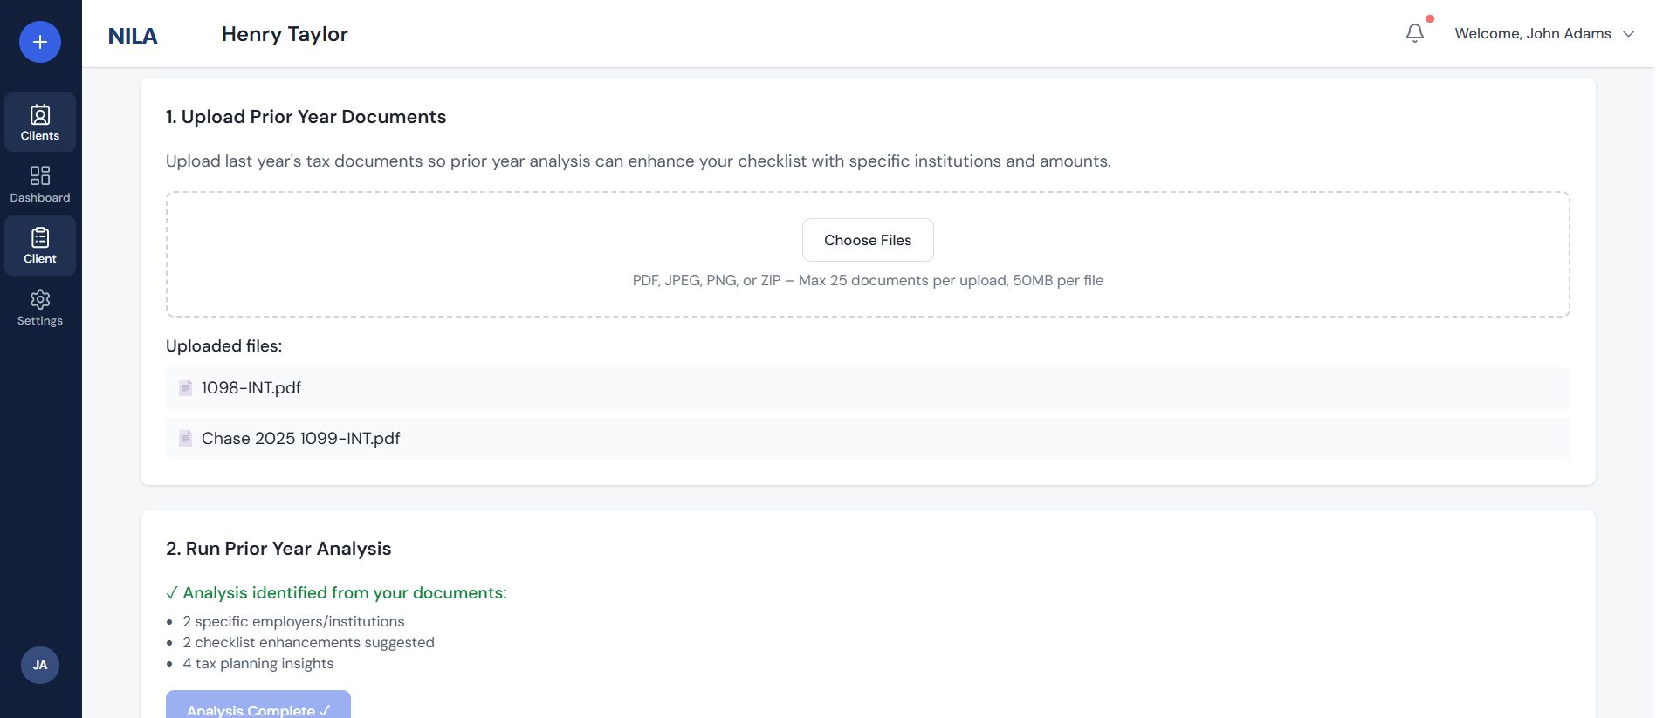Viewport: 1656px width, 718px height.
Task: Click the 'Uploaded files:' label
Action: pos(224,346)
